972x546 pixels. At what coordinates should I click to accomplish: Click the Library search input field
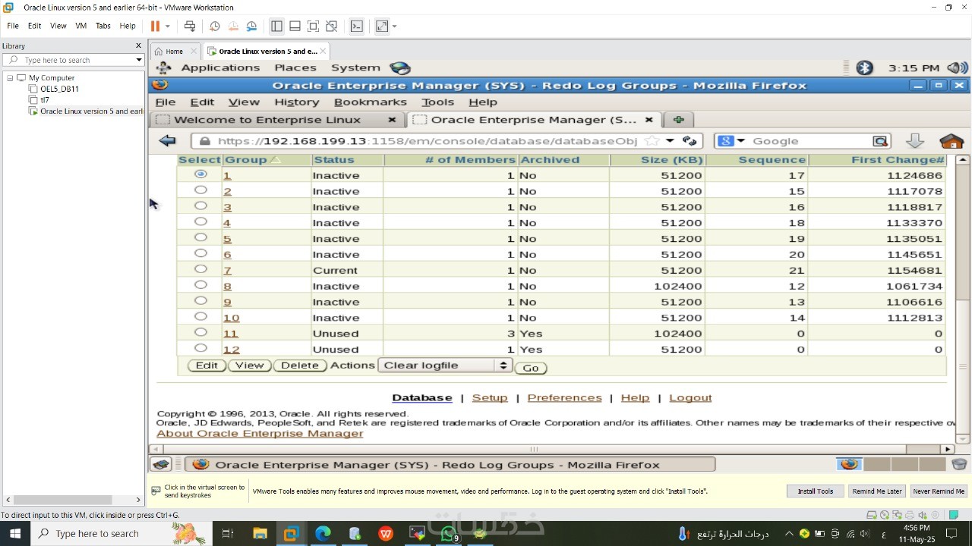pos(74,60)
